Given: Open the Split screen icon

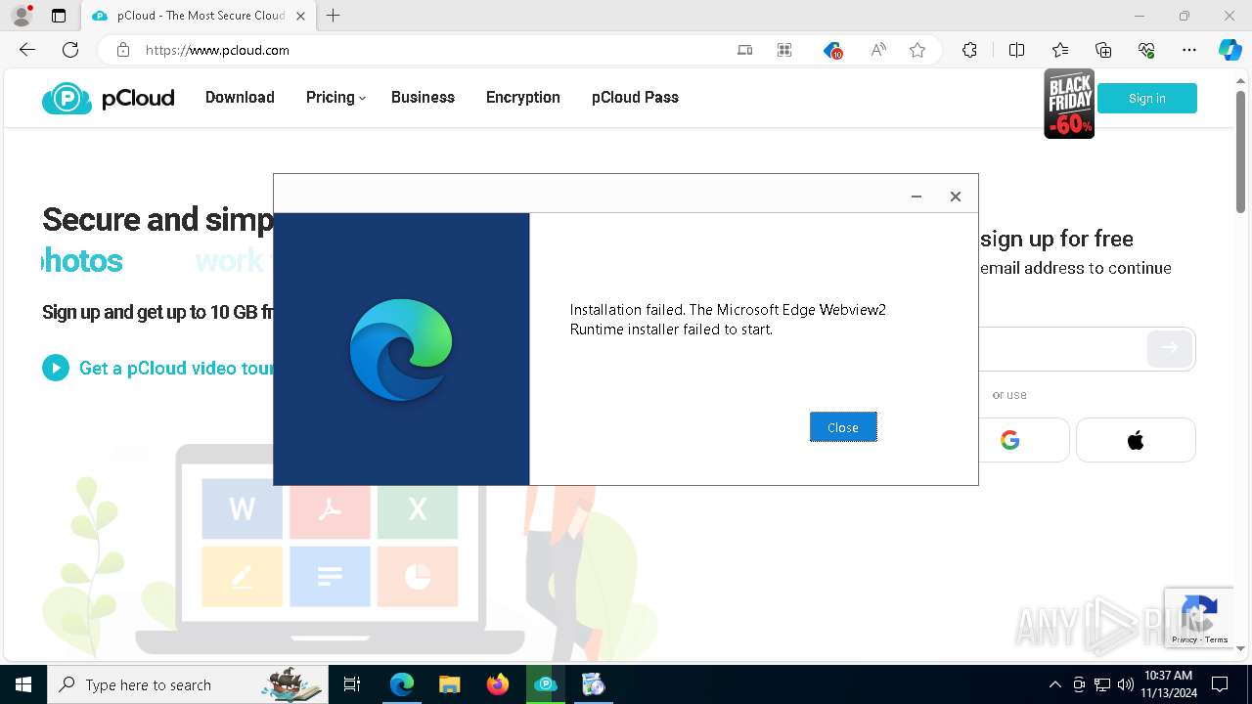Looking at the screenshot, I should click(1016, 50).
